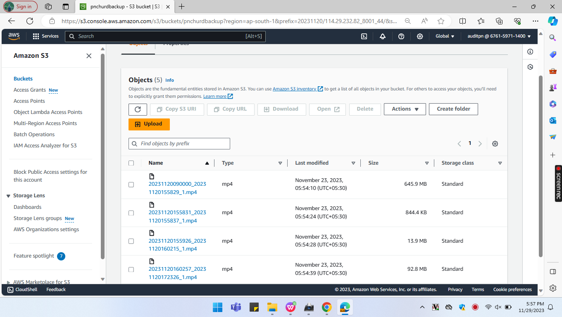
Task: Open AWS support help icon
Action: 401,36
